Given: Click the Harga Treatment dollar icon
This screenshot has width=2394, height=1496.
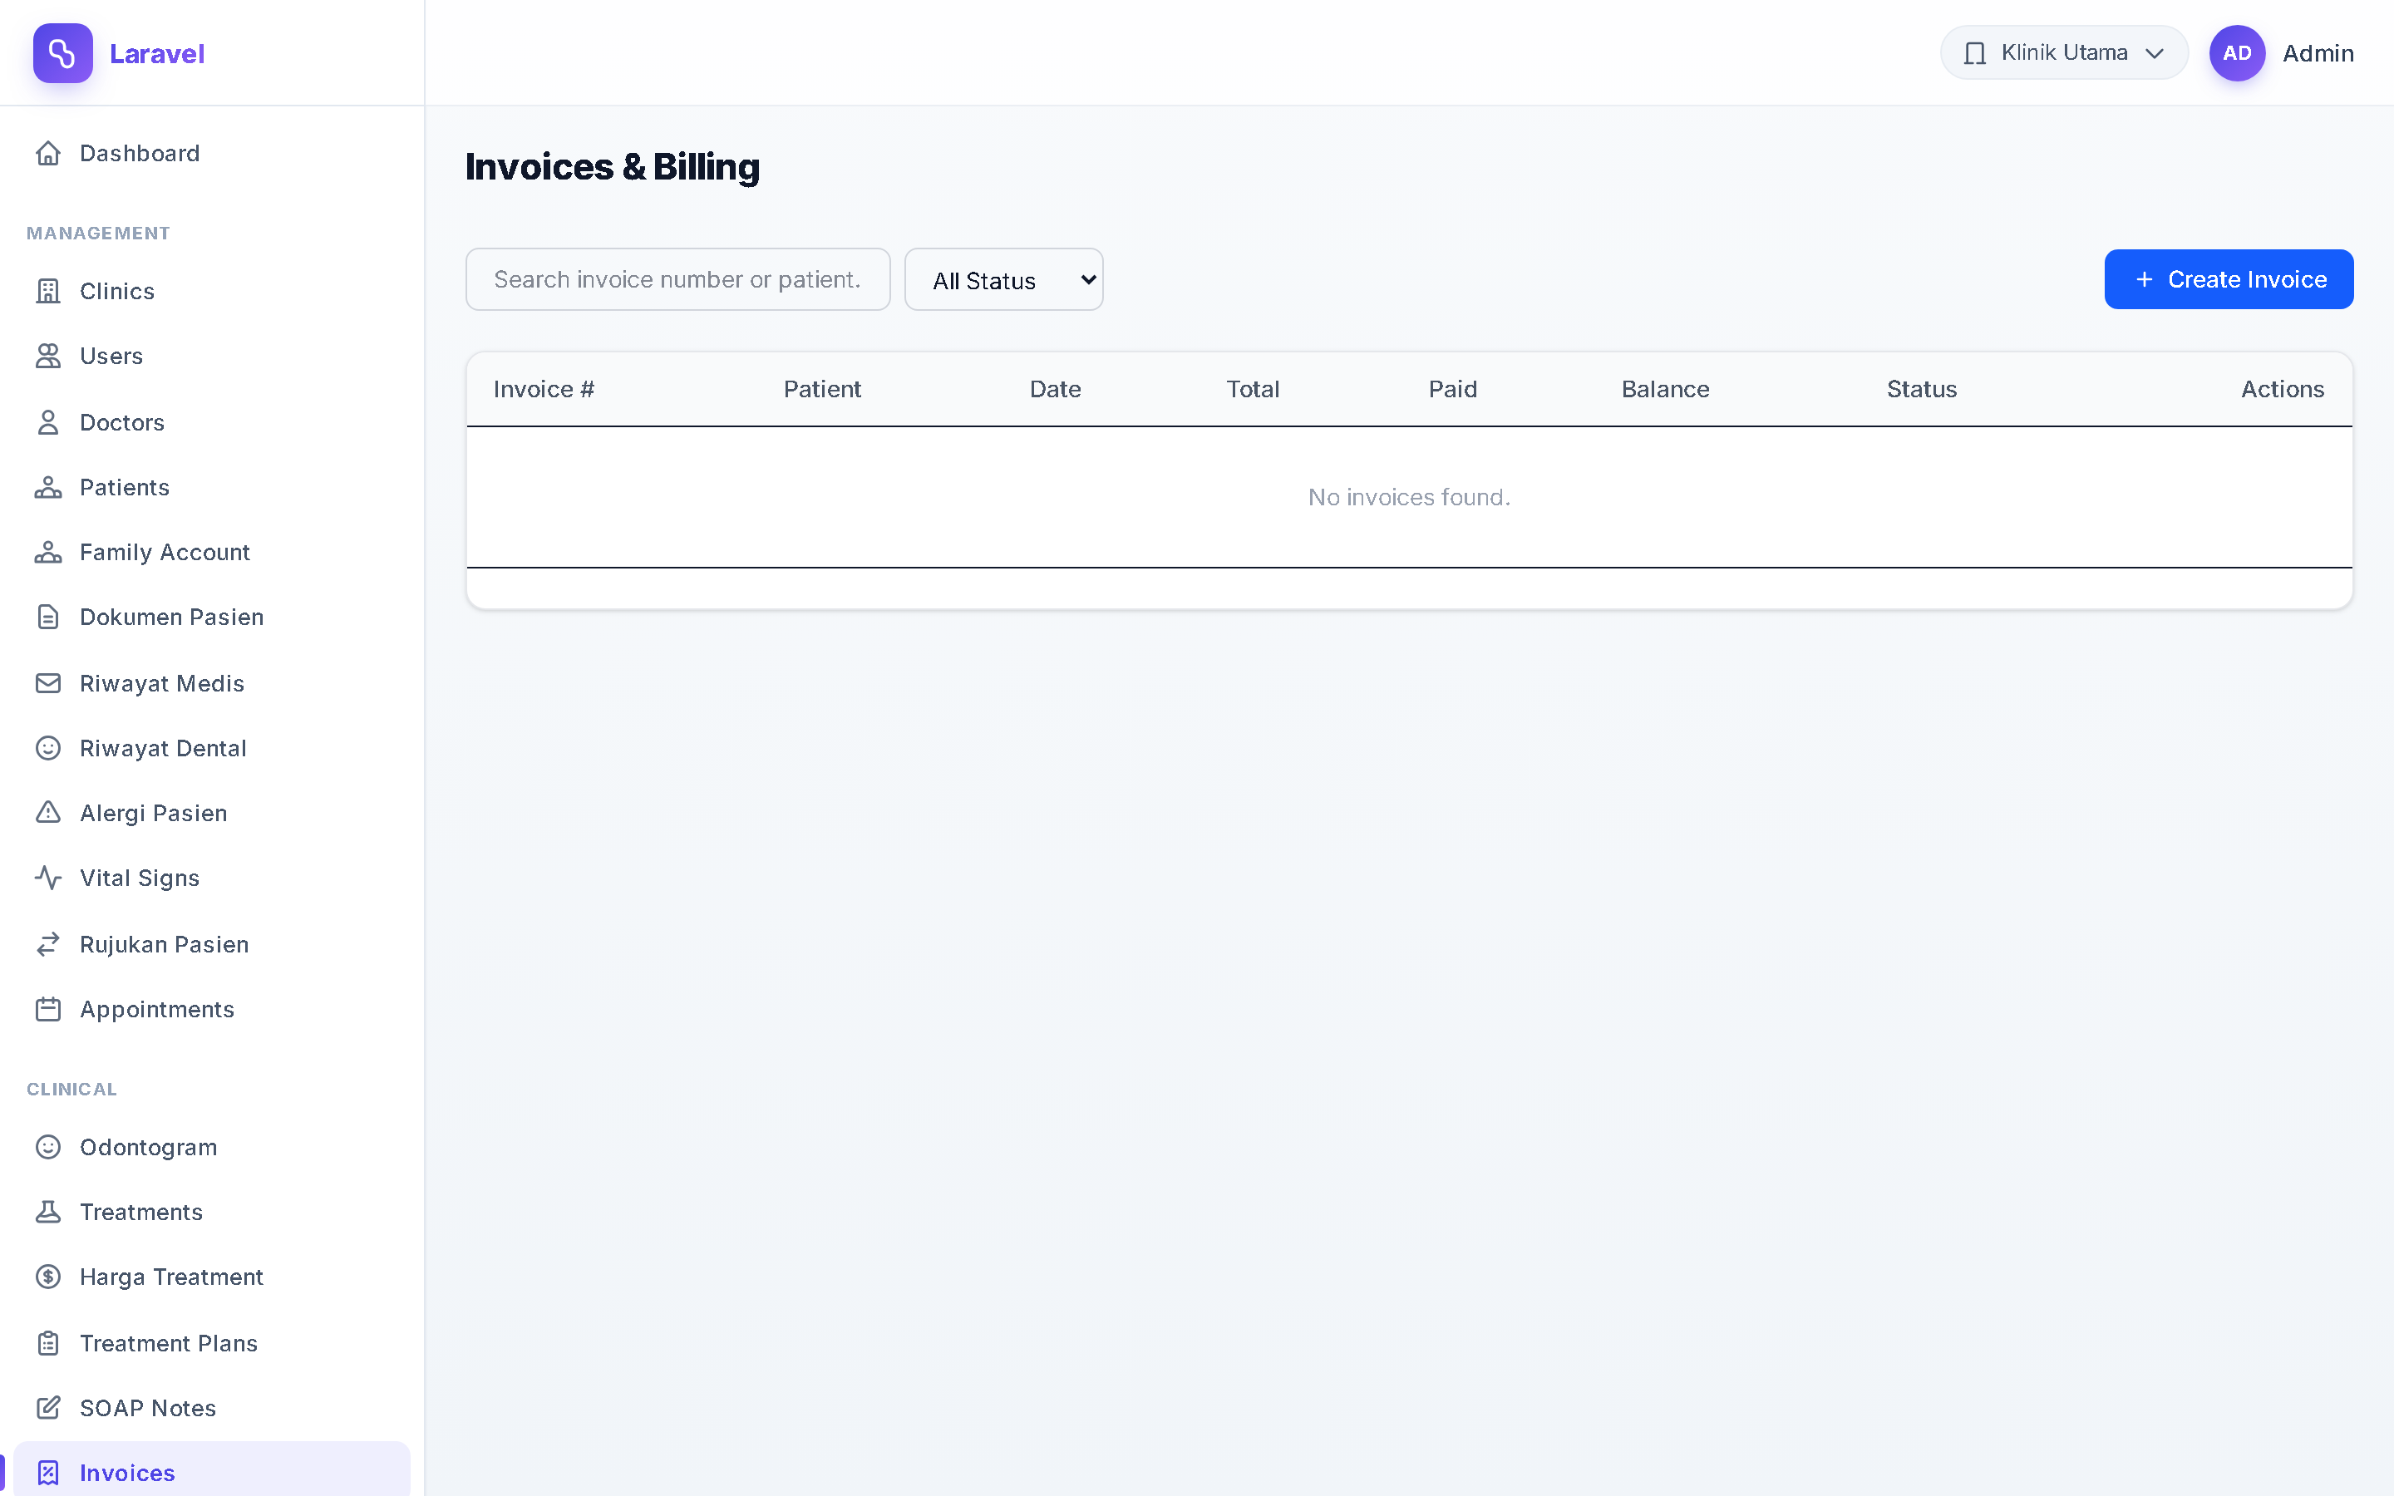Looking at the screenshot, I should point(47,1277).
